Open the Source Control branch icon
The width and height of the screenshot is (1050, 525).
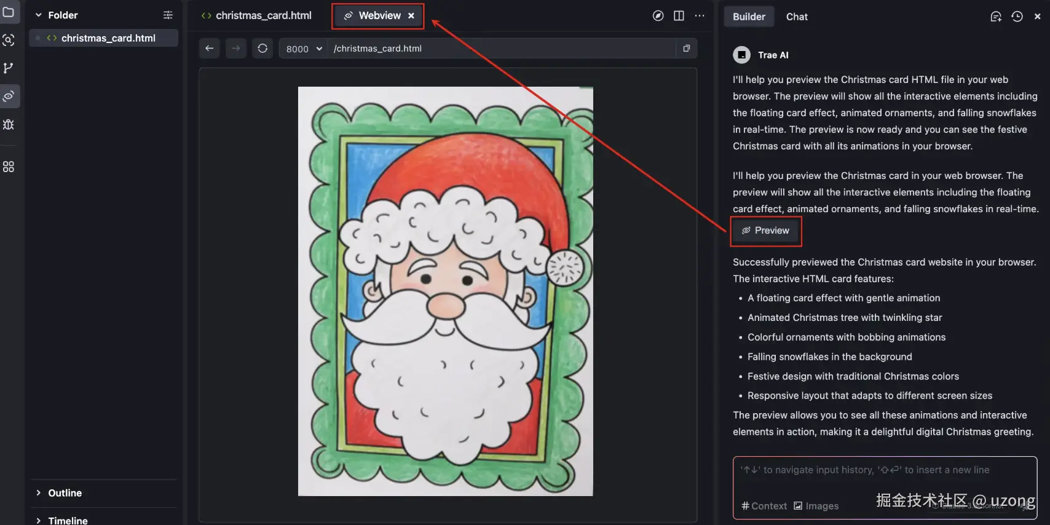tap(9, 68)
